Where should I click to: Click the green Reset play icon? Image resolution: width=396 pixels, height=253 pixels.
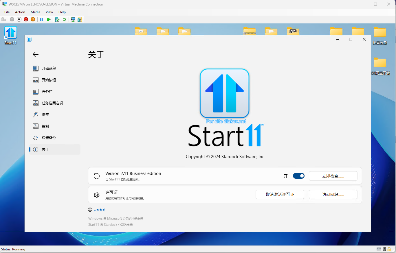point(49,19)
